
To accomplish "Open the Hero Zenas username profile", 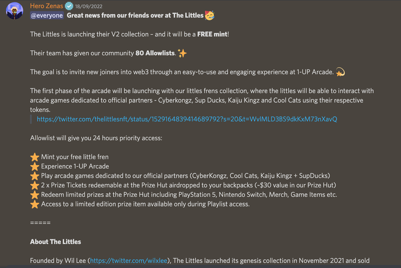I will (x=46, y=6).
